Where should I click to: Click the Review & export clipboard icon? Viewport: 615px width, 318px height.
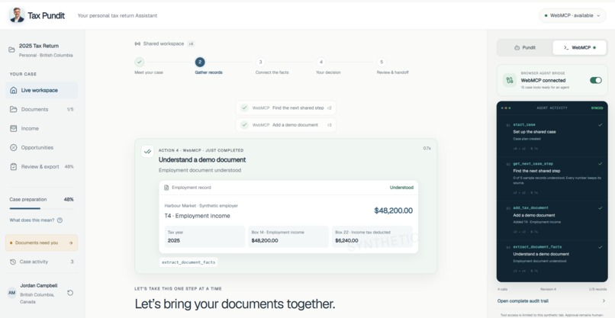pyautogui.click(x=13, y=167)
